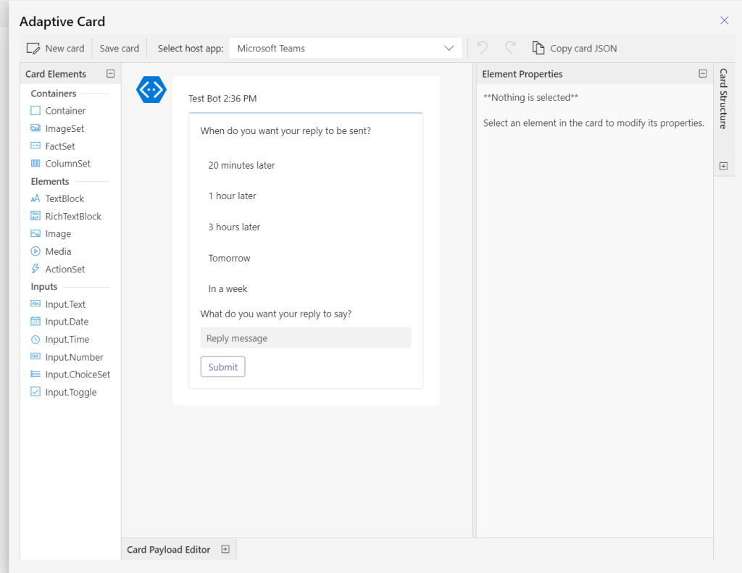742x573 pixels.
Task: Open the Select host app dropdown
Action: (x=346, y=49)
